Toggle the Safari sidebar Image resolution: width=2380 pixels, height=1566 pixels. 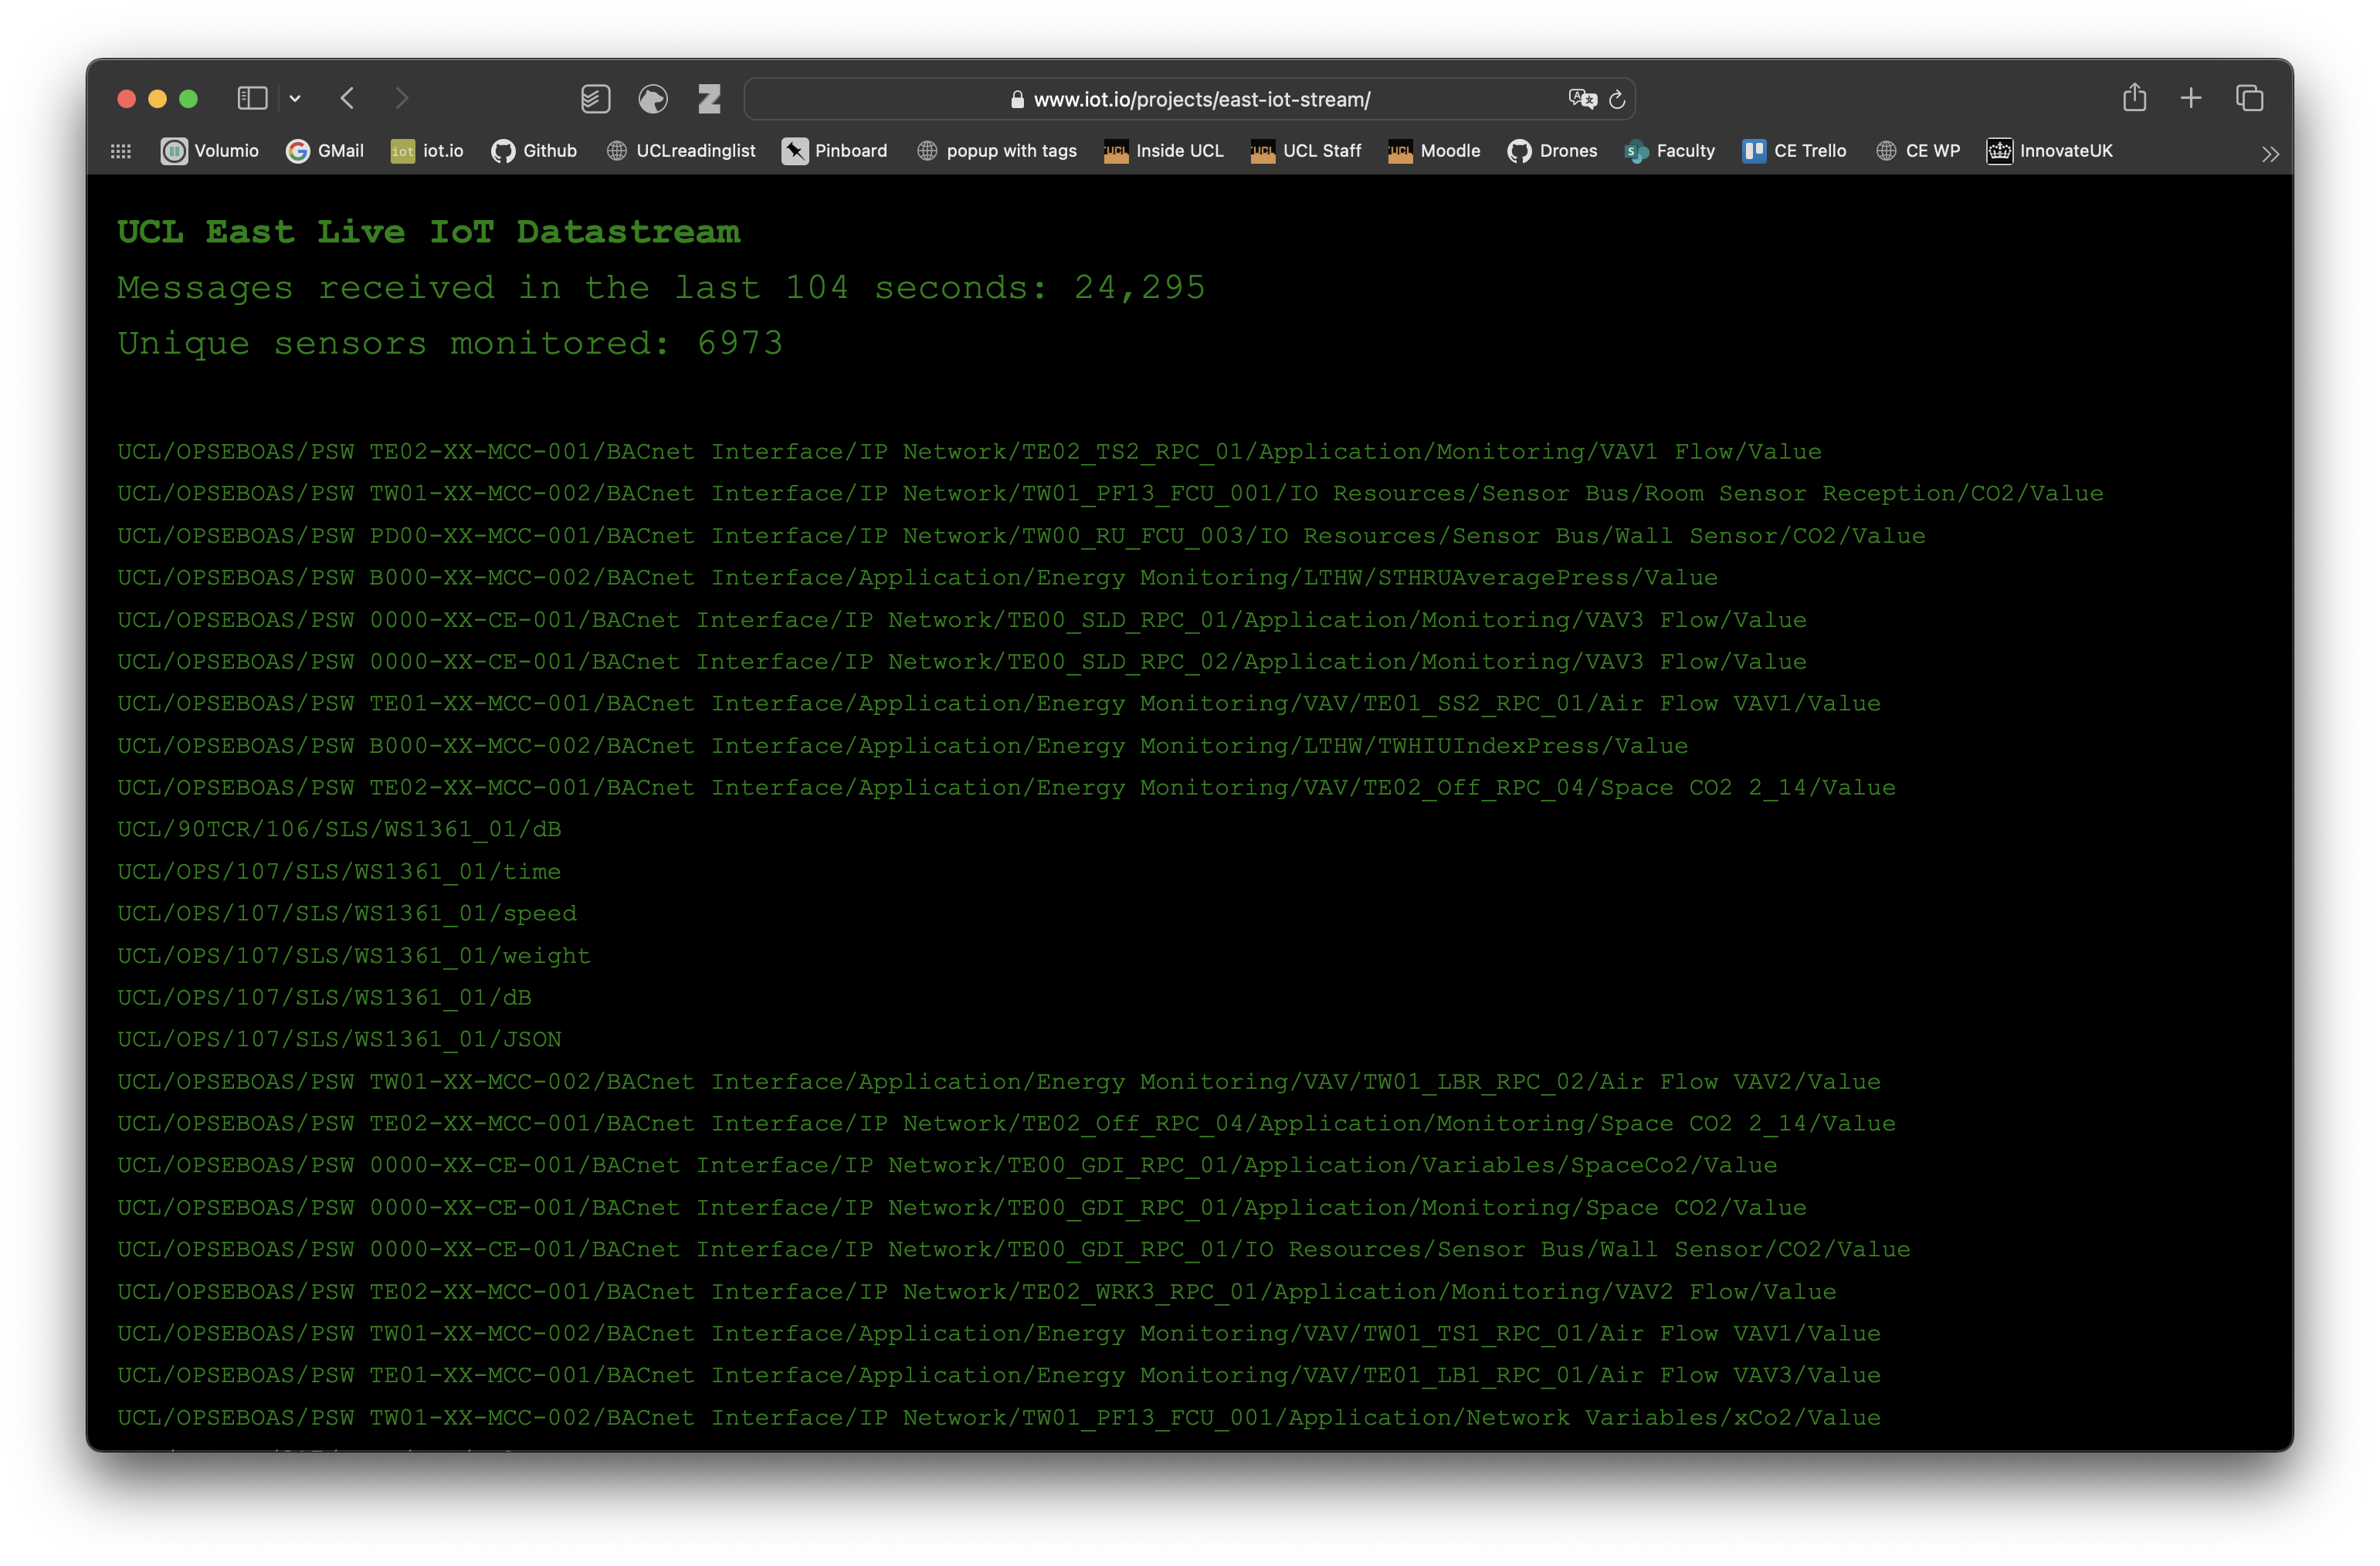pos(252,98)
